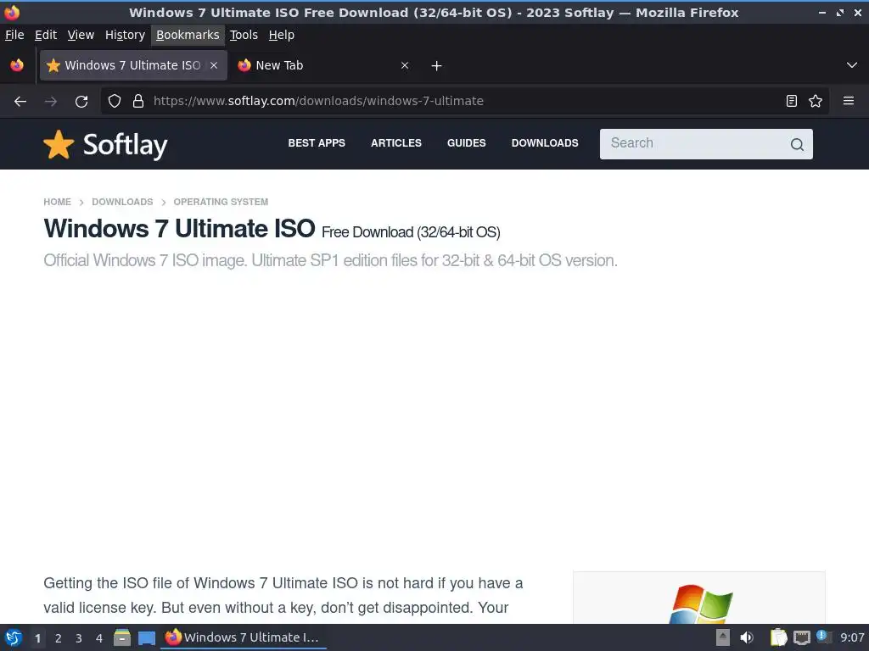Open DOWNLOADS navigation link in header

coord(545,142)
